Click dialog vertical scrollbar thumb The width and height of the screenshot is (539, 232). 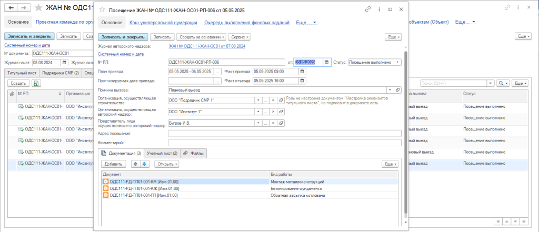pyautogui.click(x=405, y=134)
